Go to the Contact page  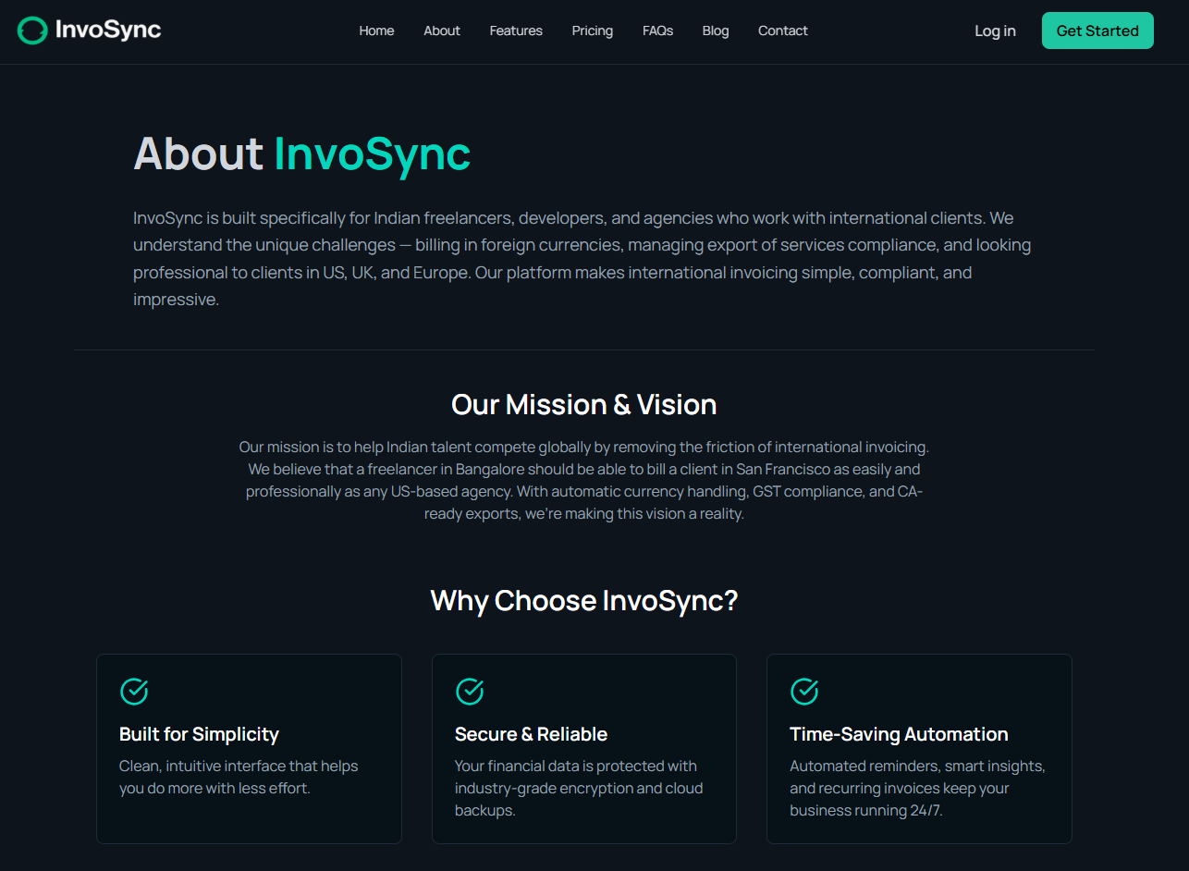[x=782, y=31]
